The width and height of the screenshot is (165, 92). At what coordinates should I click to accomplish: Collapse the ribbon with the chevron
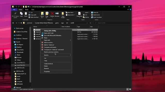128,10
